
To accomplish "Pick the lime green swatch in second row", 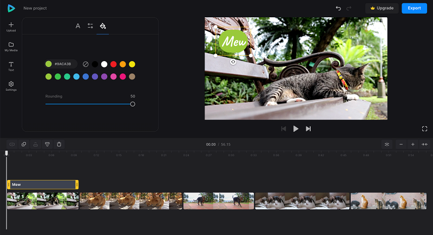I will (x=49, y=77).
